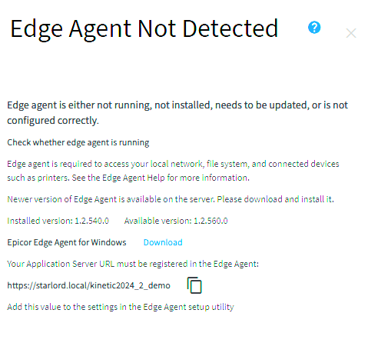Open the blue help question mark icon
Image resolution: width=368 pixels, height=353 pixels.
coord(314,28)
